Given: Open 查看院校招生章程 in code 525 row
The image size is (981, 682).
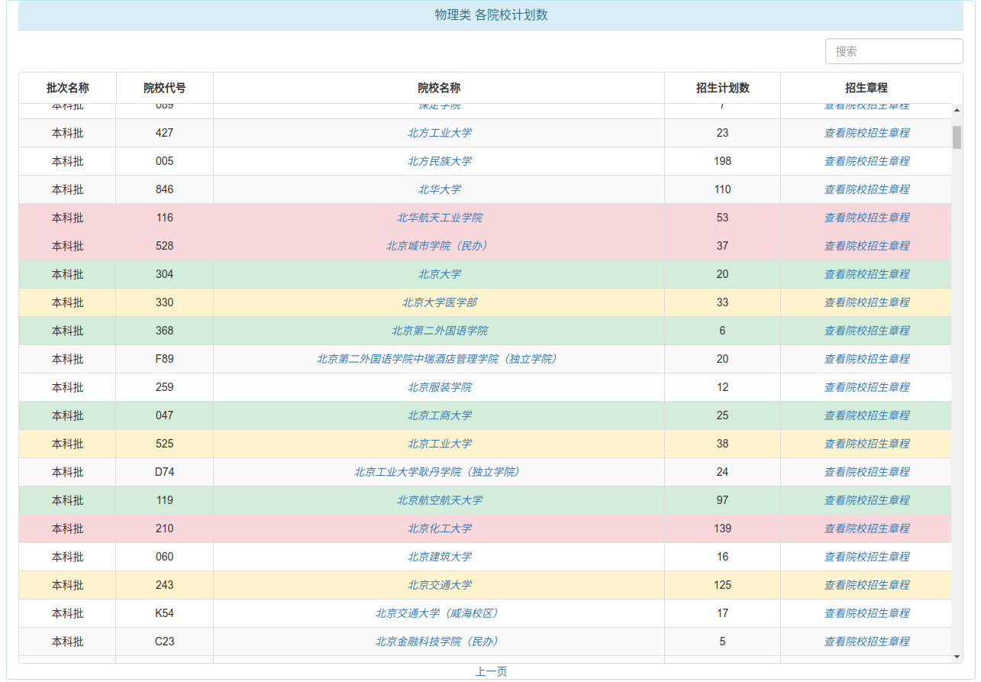Looking at the screenshot, I should click(x=866, y=444).
